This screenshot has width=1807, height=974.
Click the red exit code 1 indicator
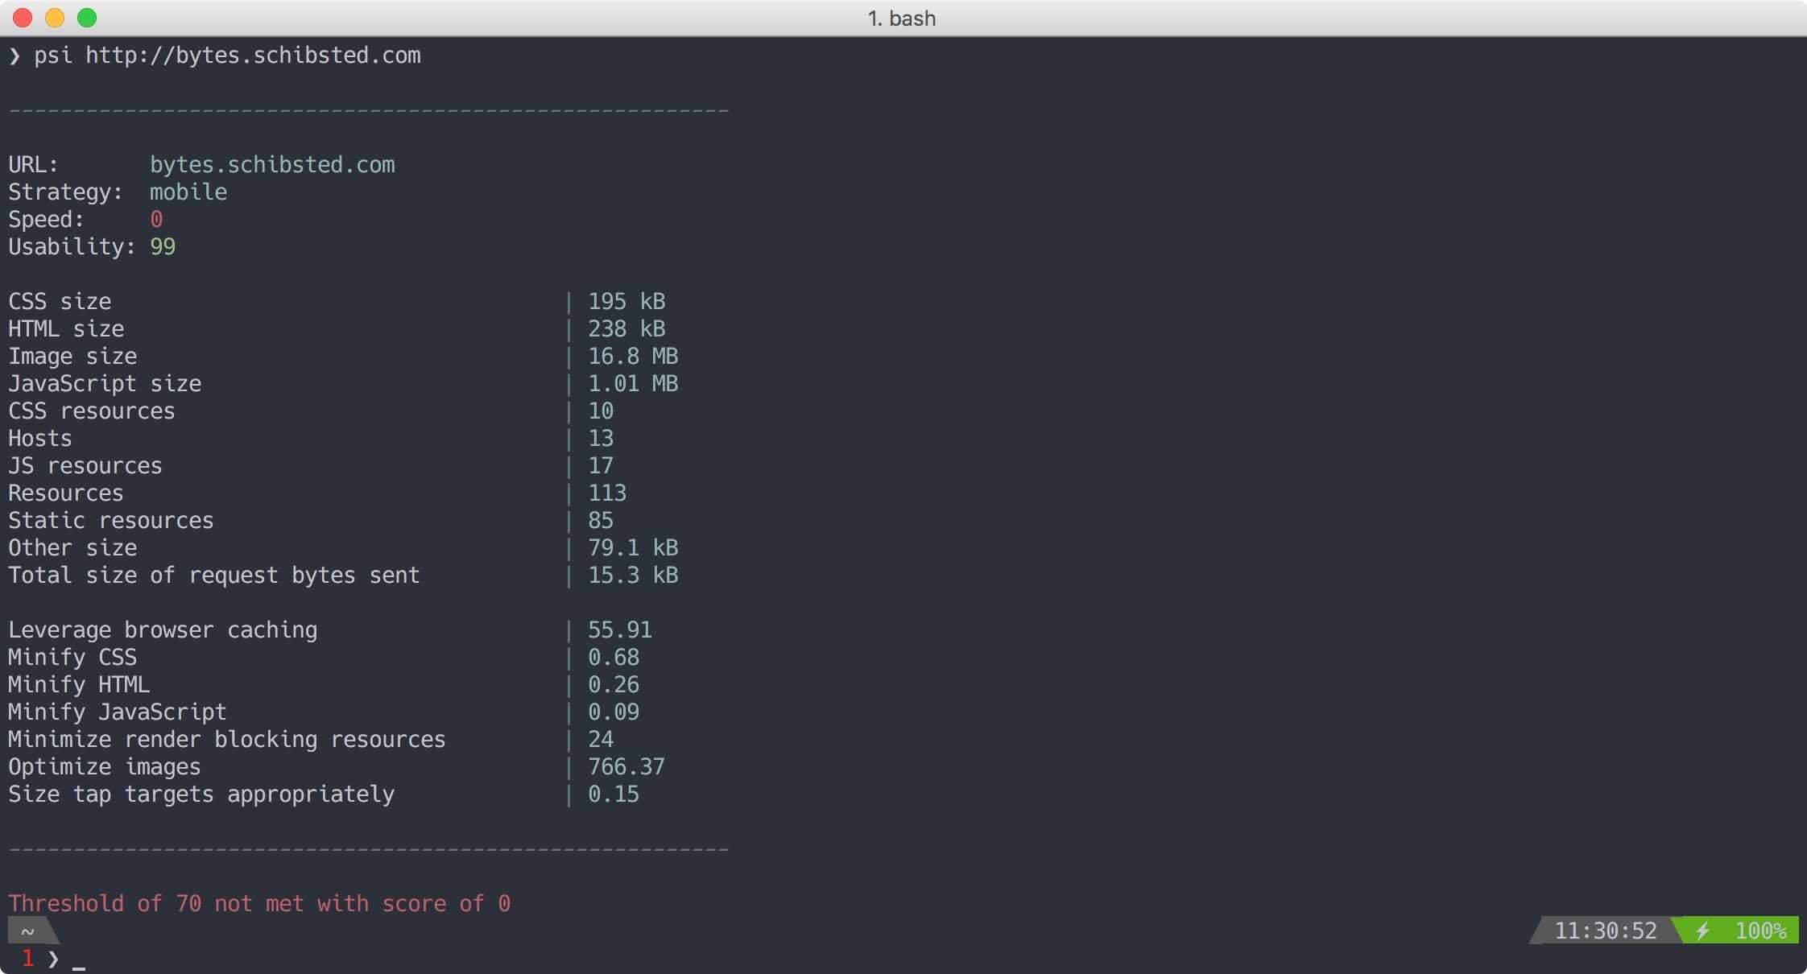(x=27, y=958)
